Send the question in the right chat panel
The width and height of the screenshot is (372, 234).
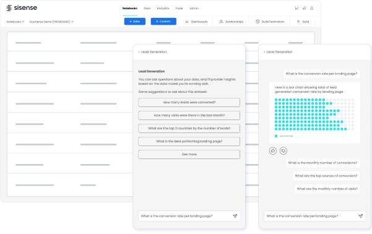tap(361, 216)
